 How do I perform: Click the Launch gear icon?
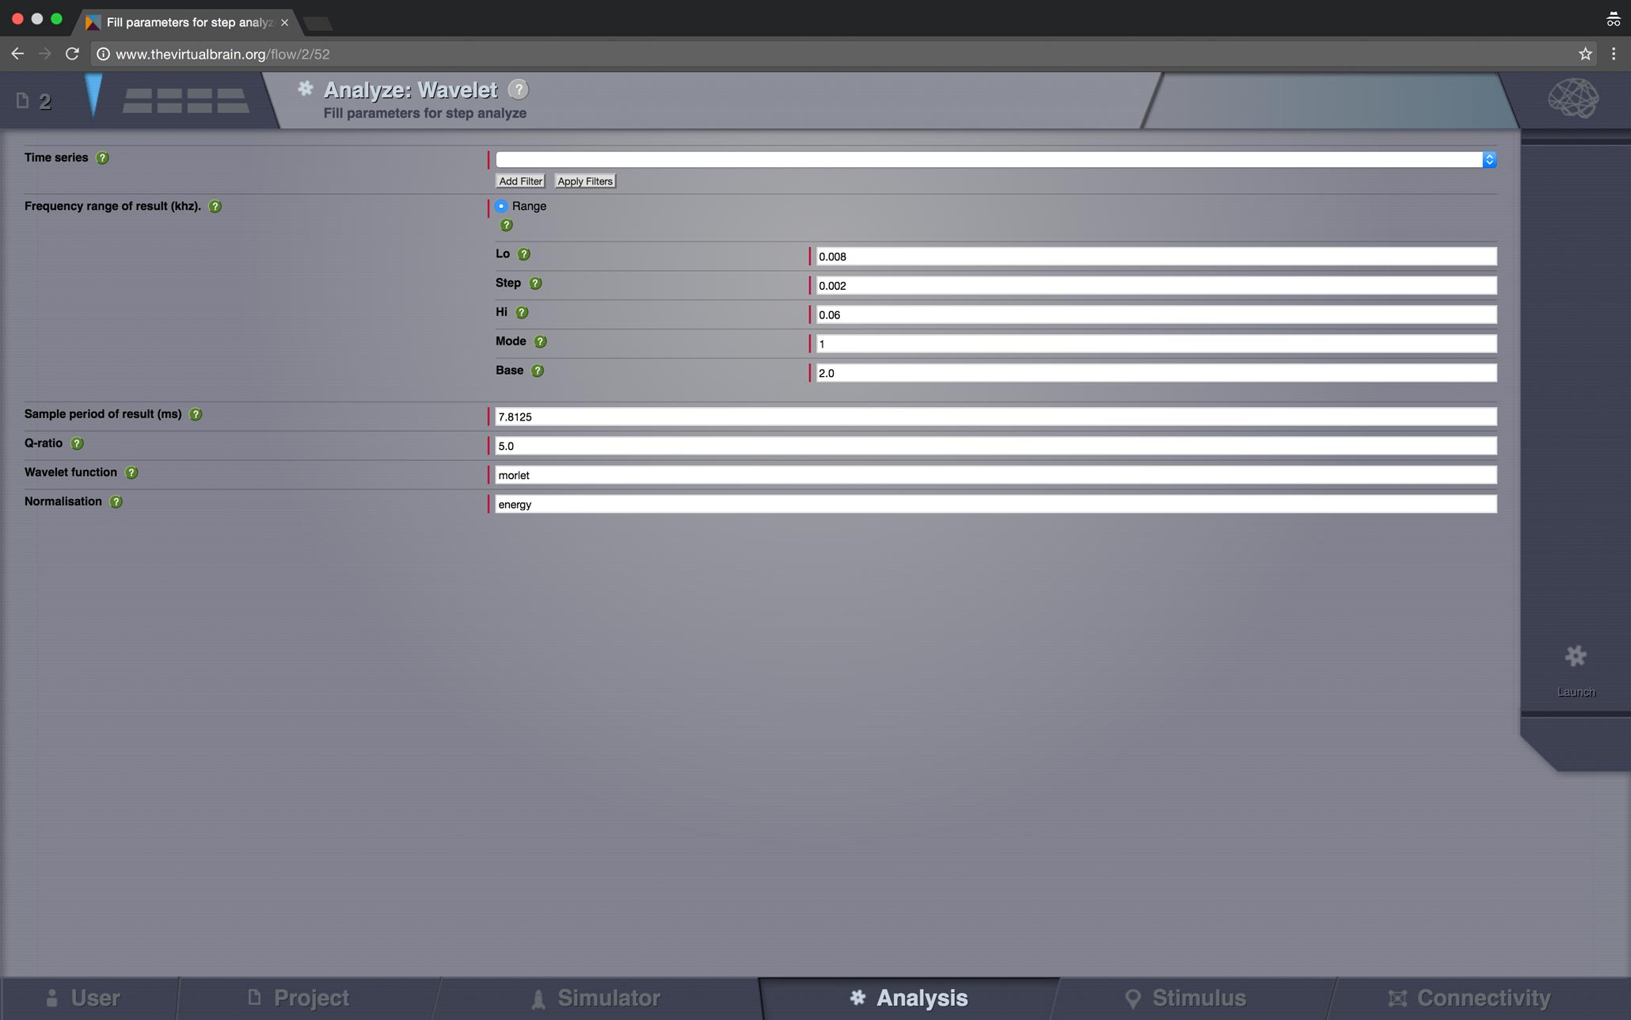tap(1575, 657)
